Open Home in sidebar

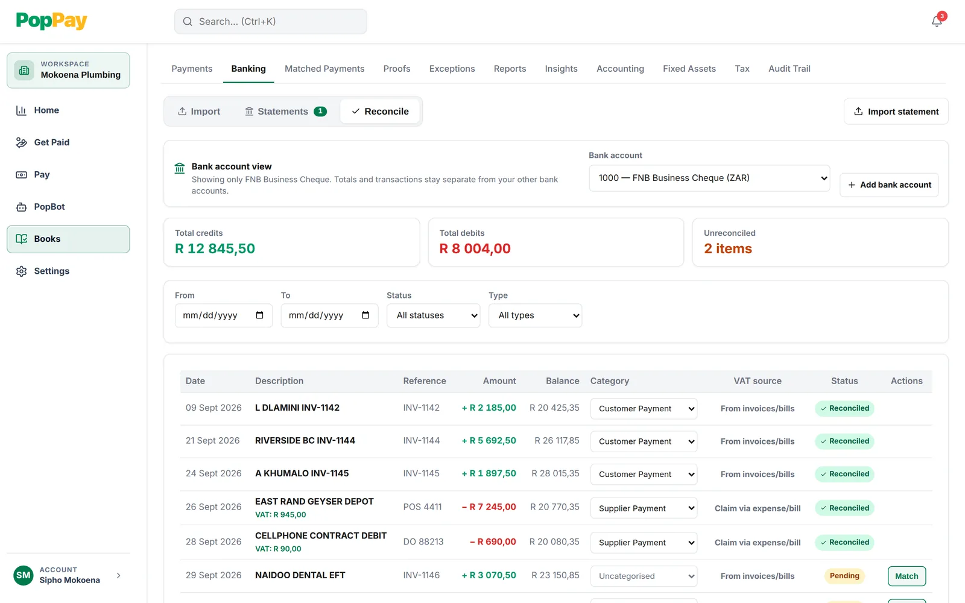tap(68, 110)
